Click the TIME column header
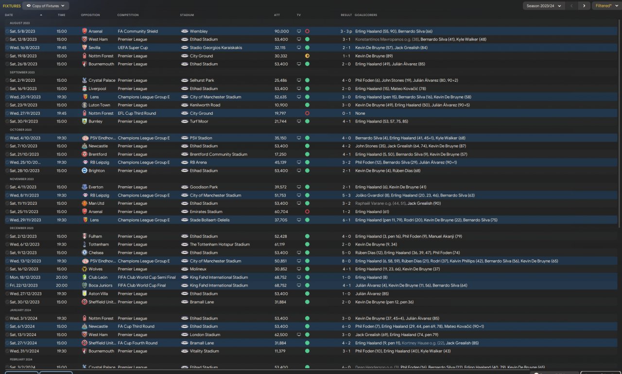This screenshot has width=622, height=374. [61, 15]
